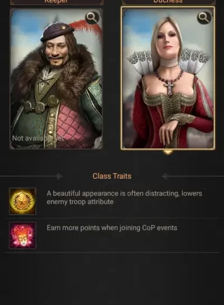Select the "beautiful appearance is often distracting" trait row
The image size is (224, 305).
click(112, 201)
